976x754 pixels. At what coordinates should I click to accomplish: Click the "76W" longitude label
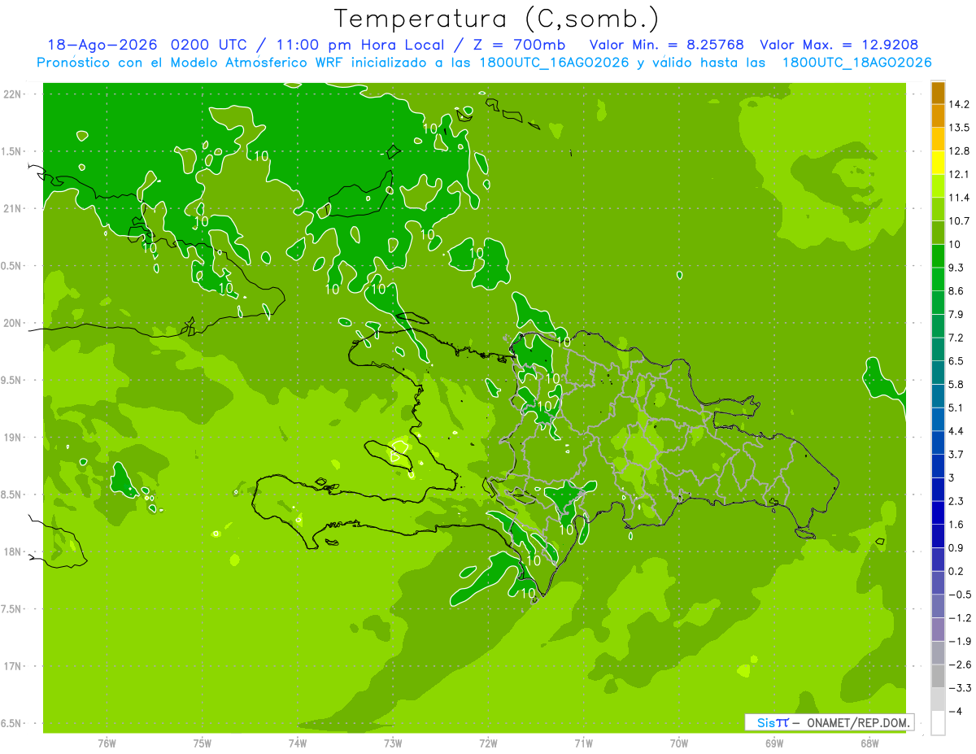coord(107,743)
